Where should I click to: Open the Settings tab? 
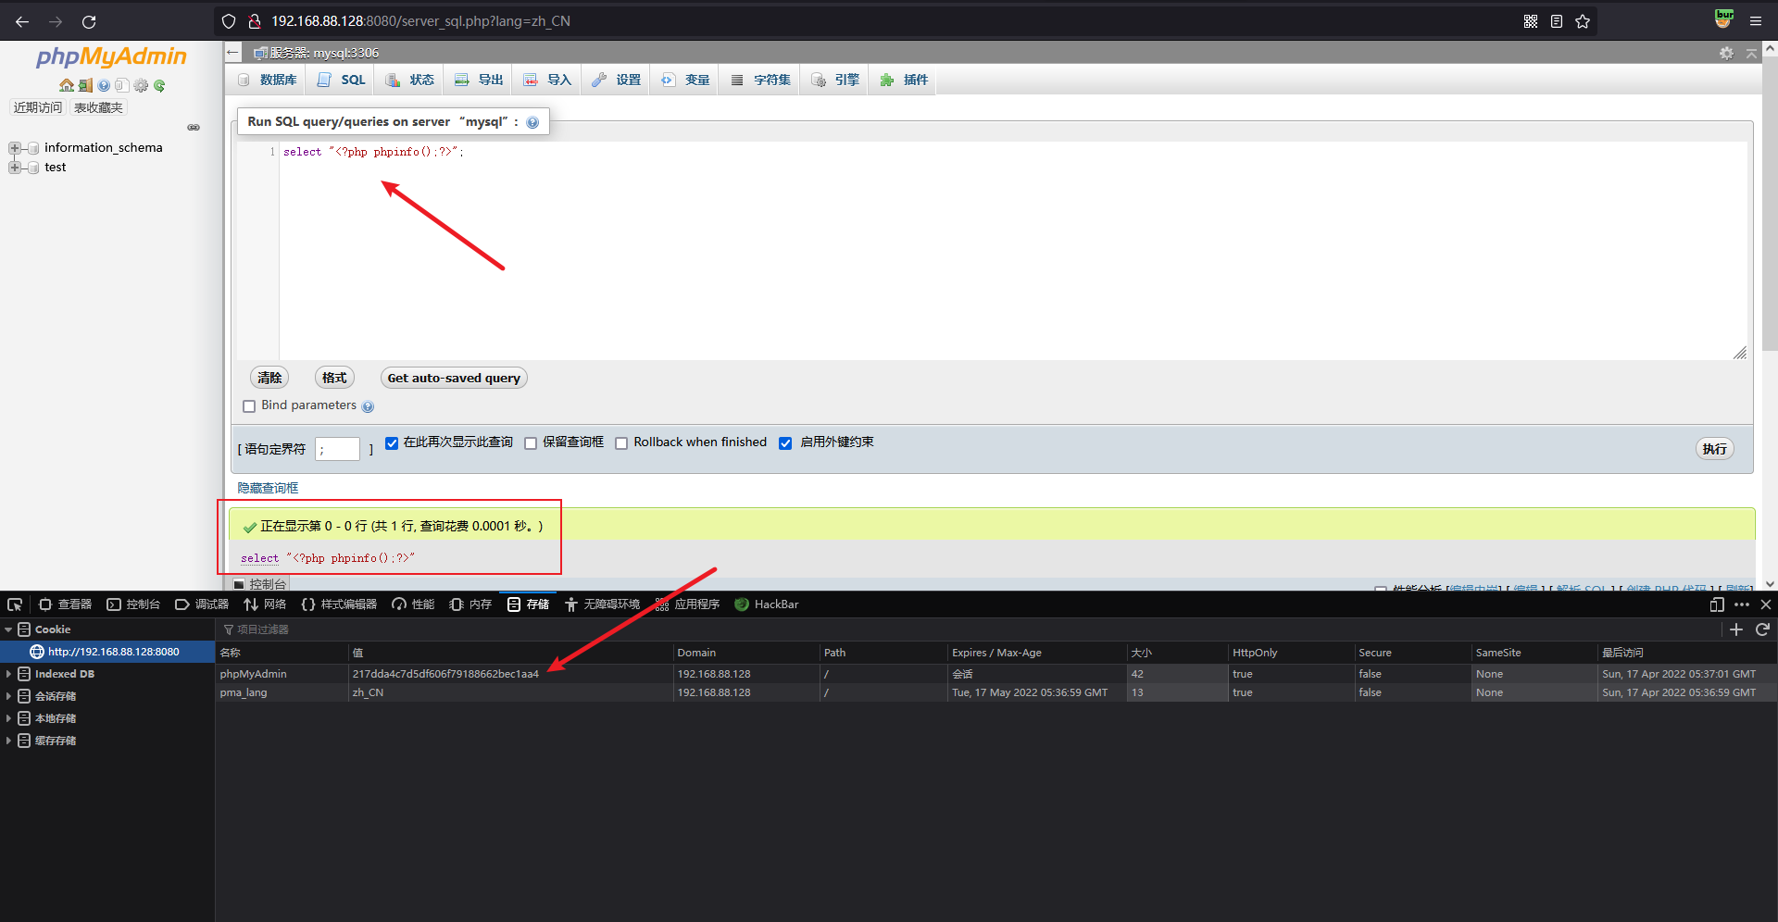point(616,80)
